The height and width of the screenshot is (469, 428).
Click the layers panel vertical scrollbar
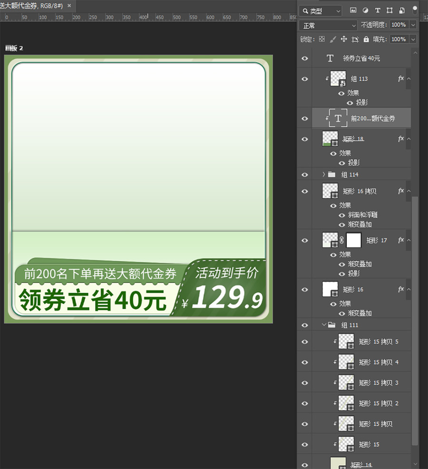coord(415,321)
